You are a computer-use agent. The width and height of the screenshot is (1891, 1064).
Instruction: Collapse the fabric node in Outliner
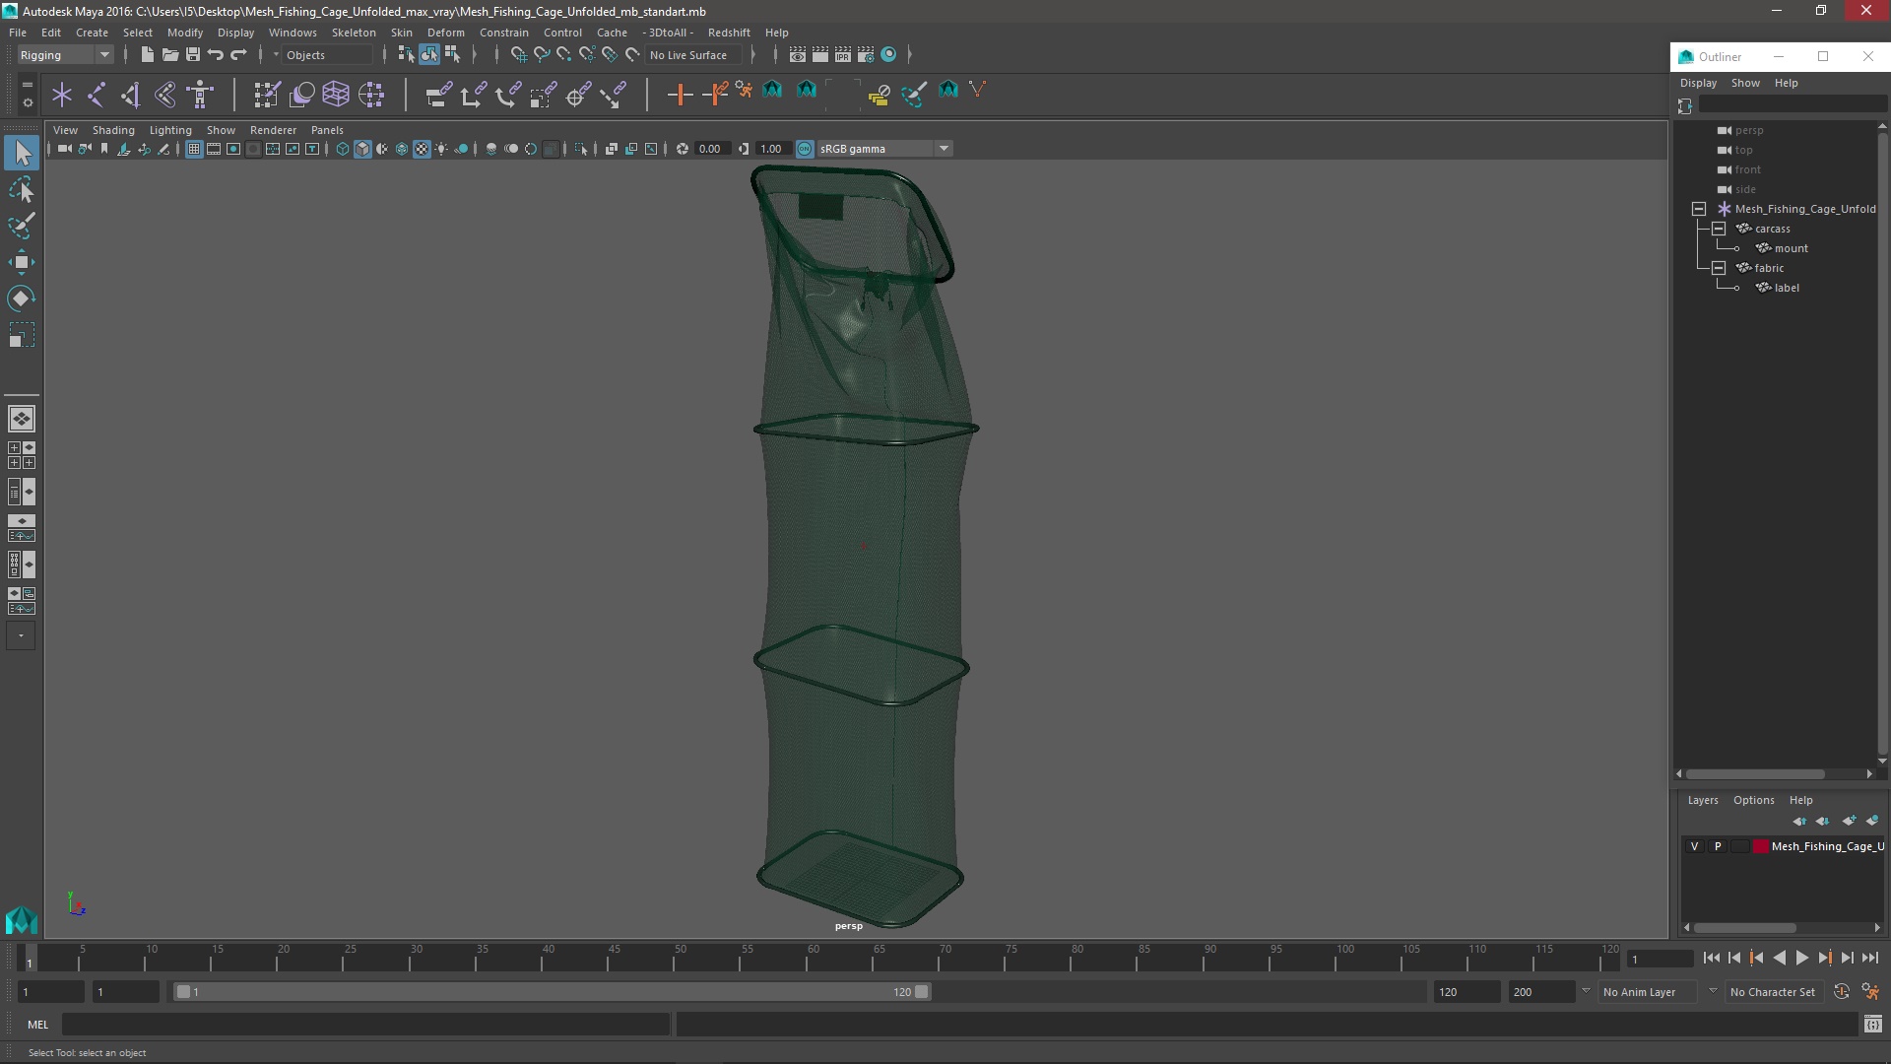pyautogui.click(x=1719, y=268)
